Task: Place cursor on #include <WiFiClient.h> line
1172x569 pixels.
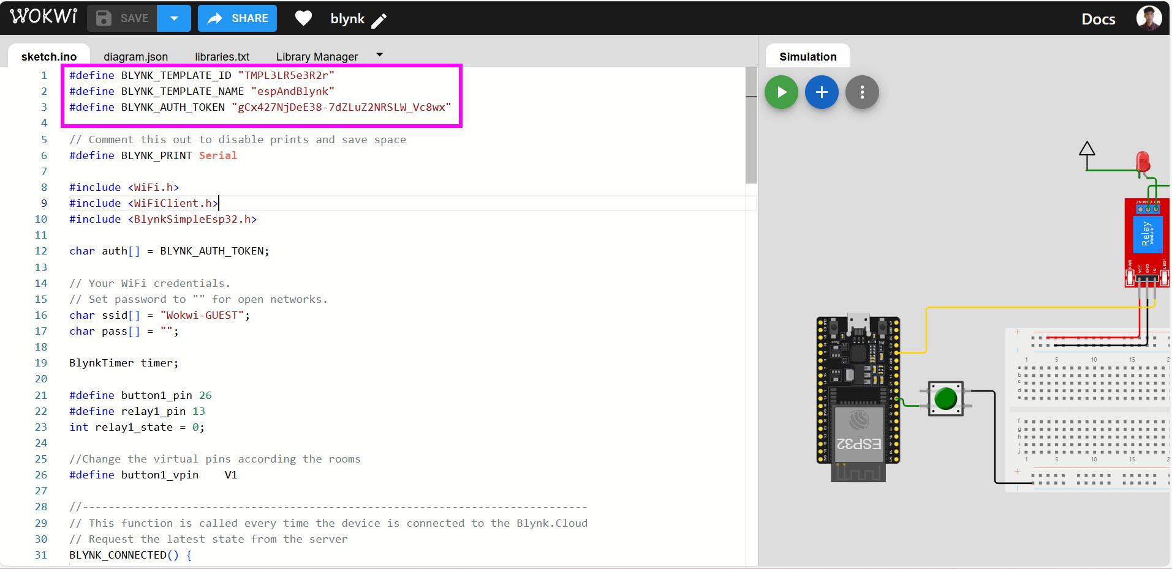Action: [x=143, y=203]
